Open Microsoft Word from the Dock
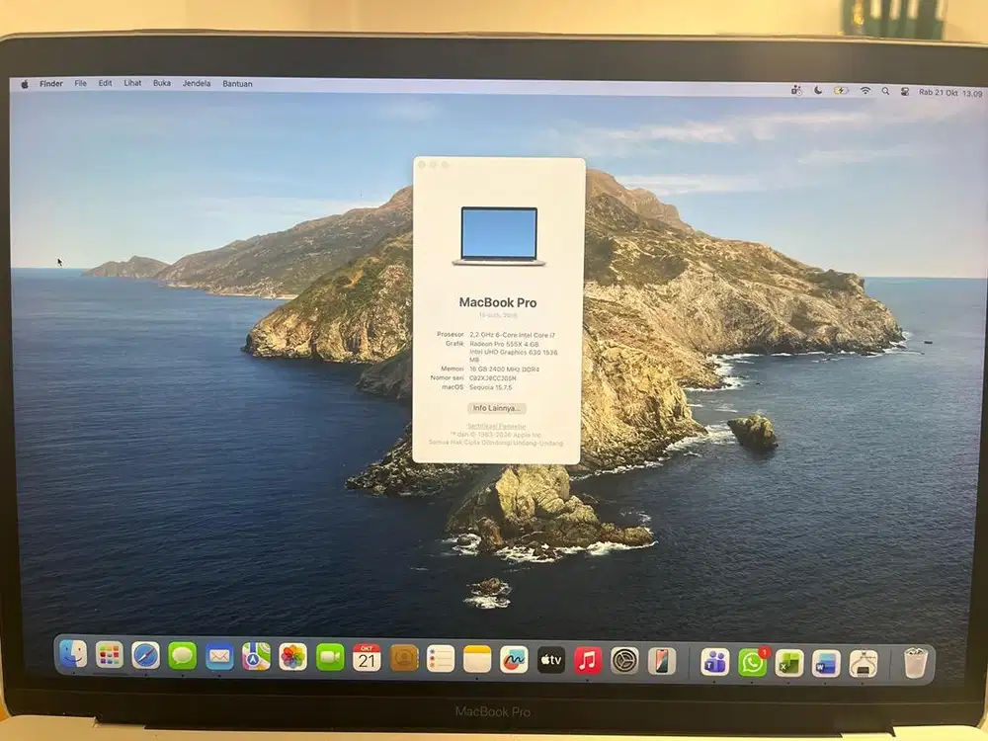988x741 pixels. pyautogui.click(x=826, y=664)
